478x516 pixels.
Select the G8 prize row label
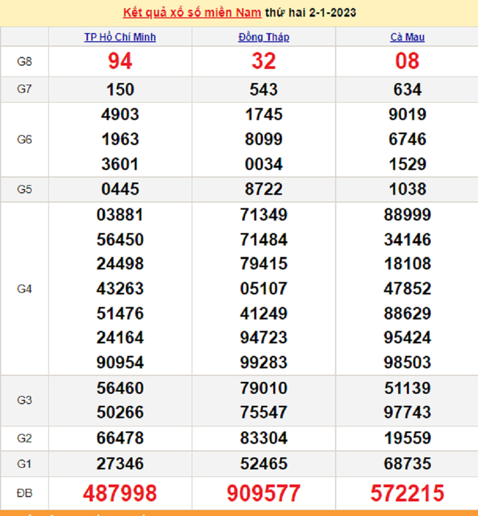25,62
